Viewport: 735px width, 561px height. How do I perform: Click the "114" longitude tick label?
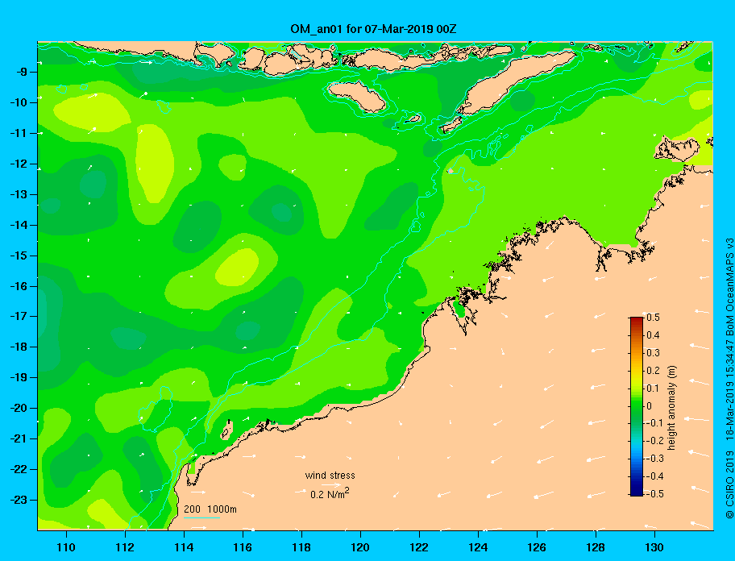184,547
